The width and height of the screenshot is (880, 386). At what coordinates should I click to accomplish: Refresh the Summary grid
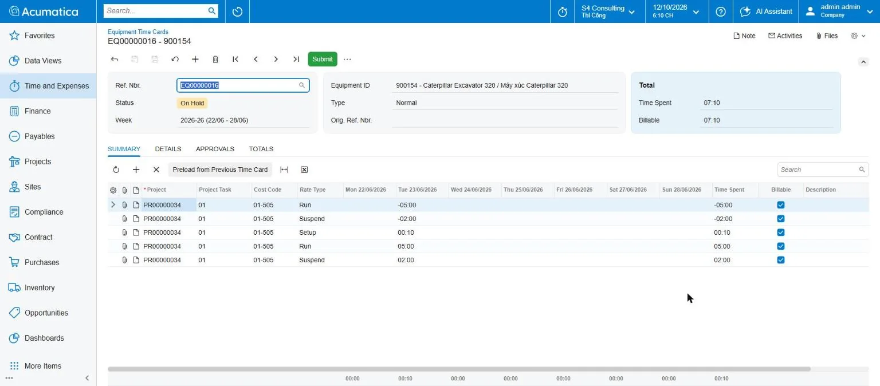click(x=116, y=170)
